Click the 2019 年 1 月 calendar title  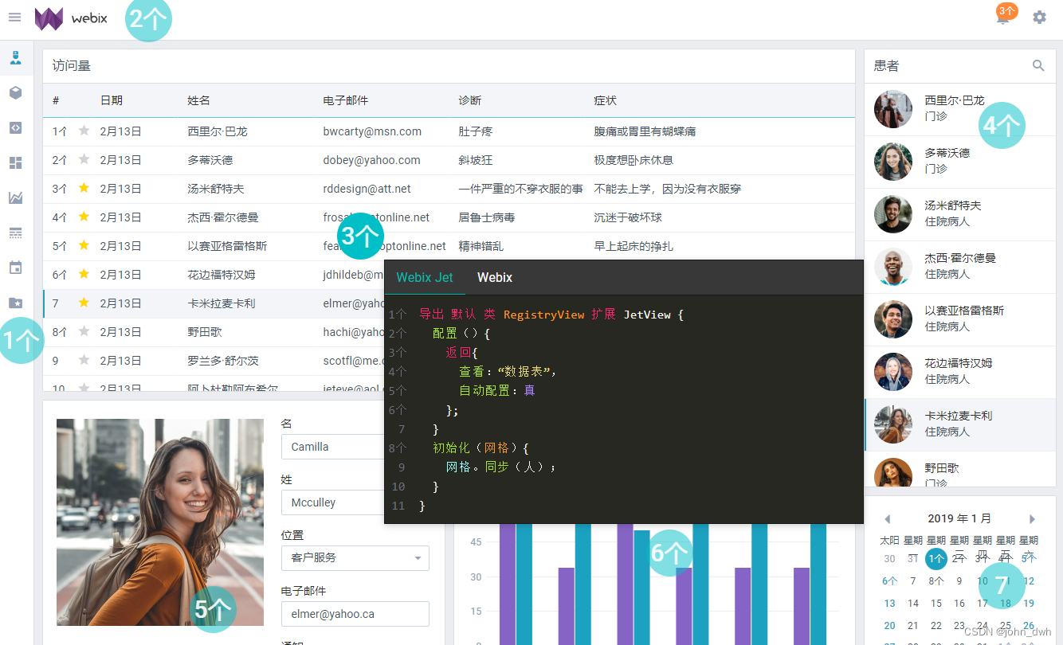959,518
